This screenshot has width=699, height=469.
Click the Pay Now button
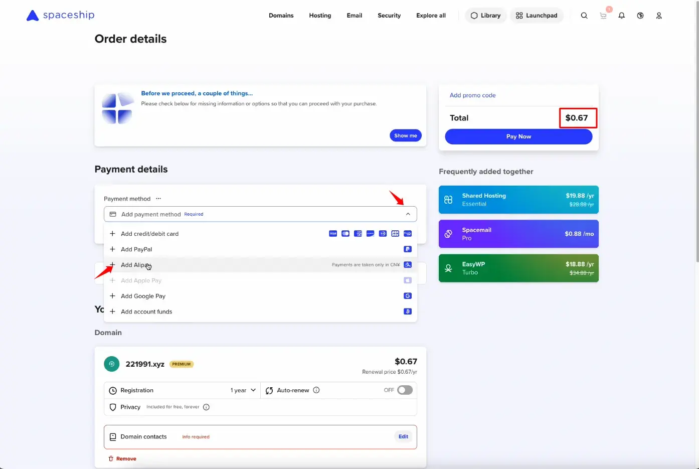(518, 136)
